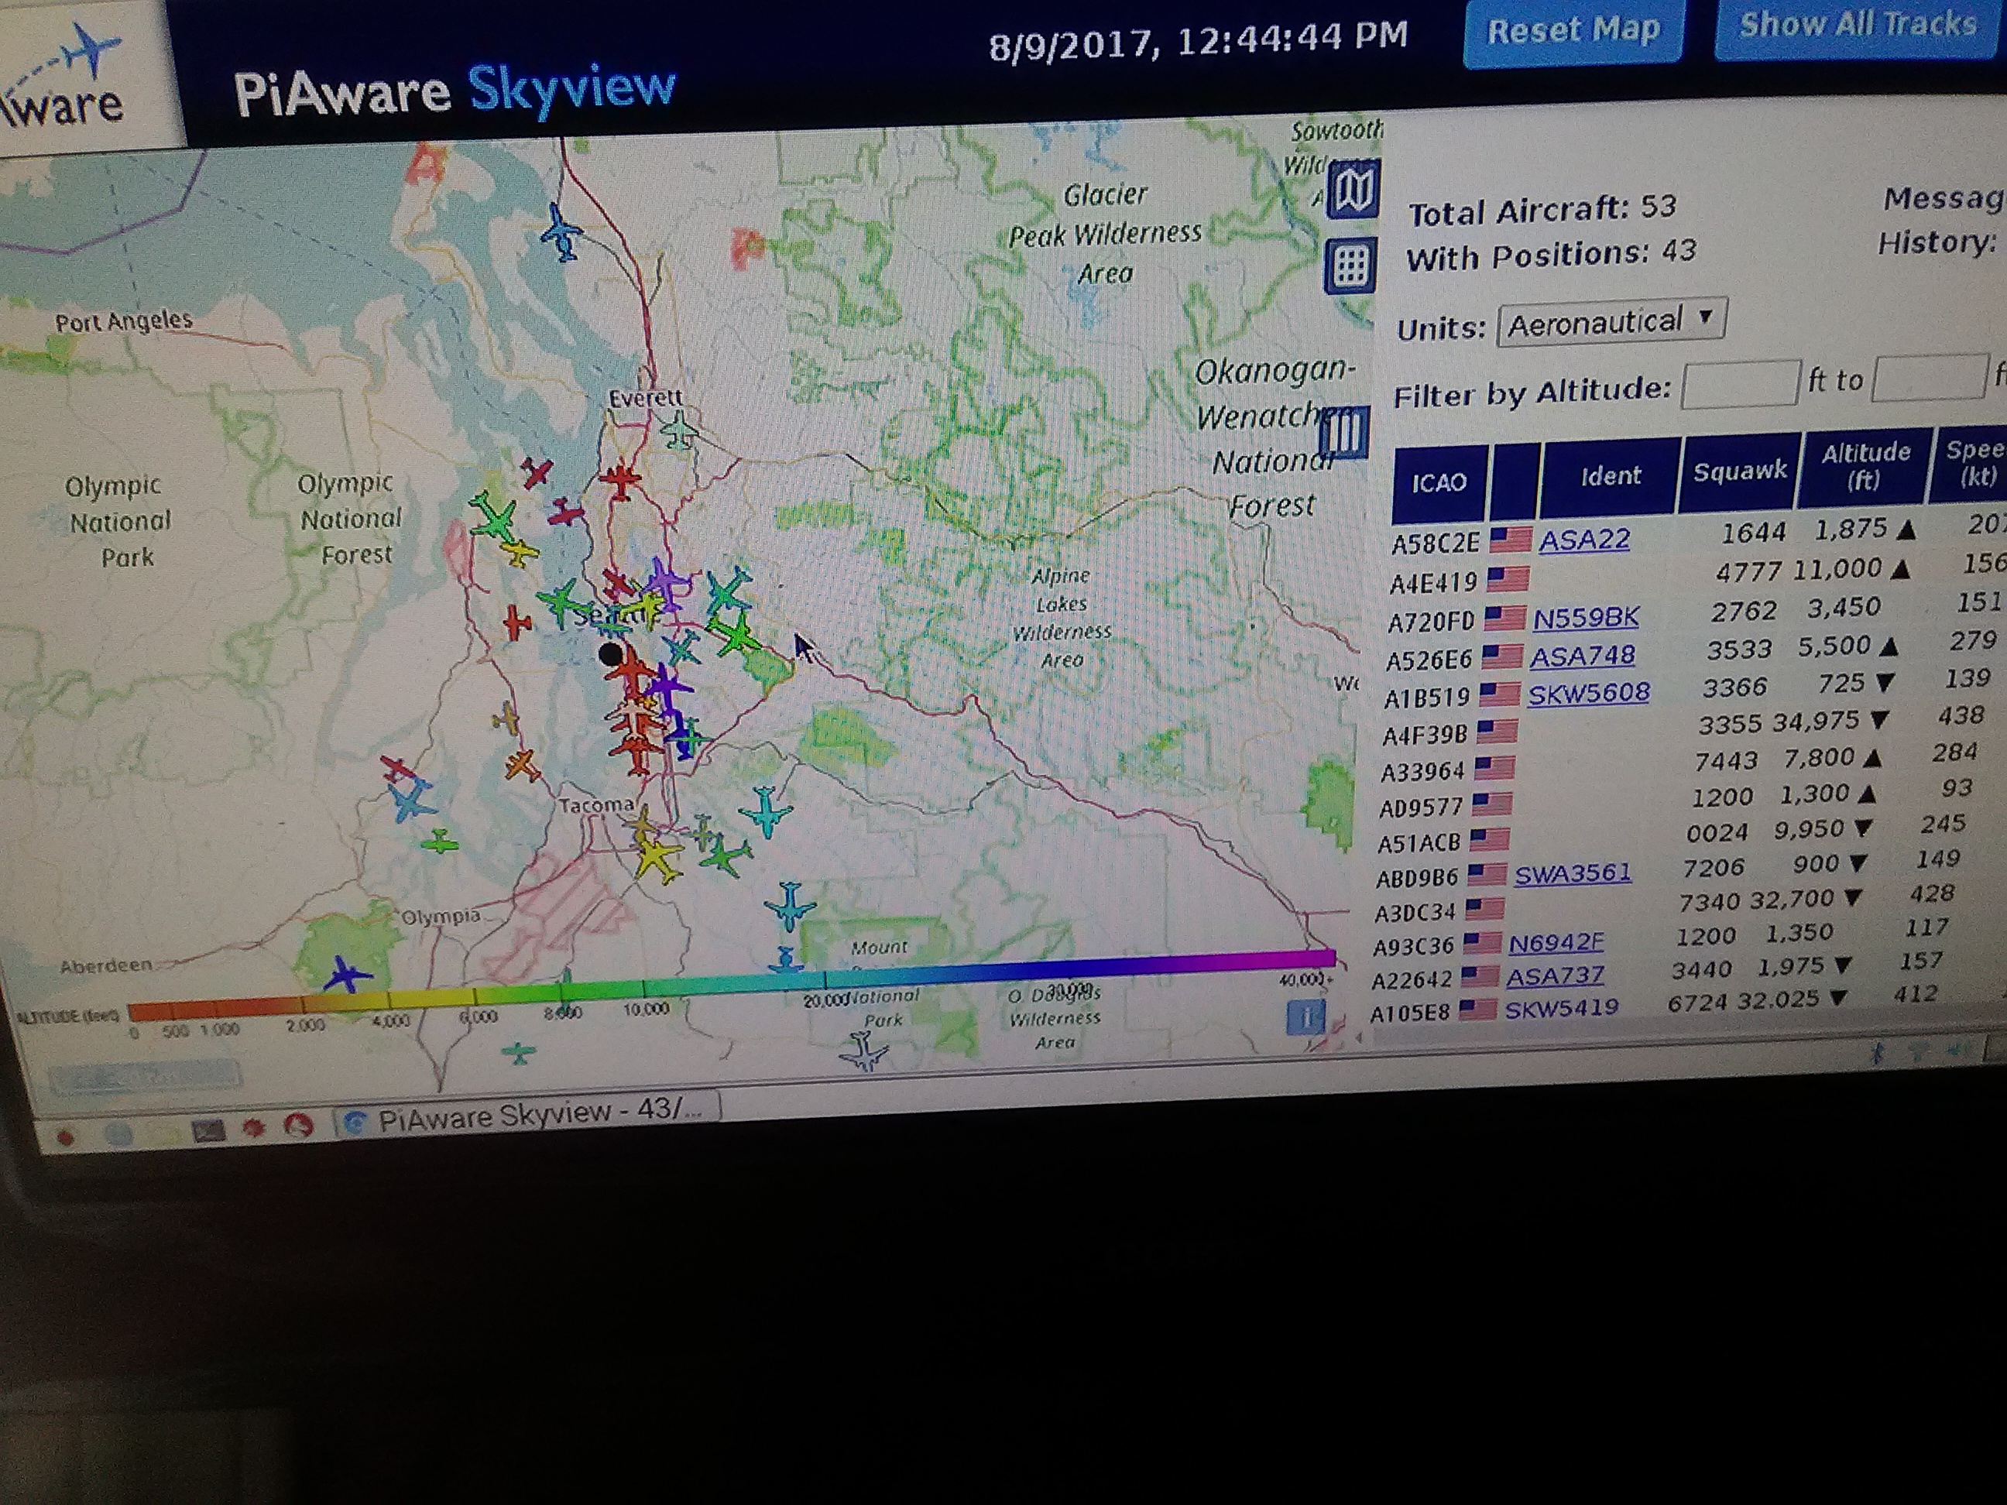
Task: Click the Reset Map button
Action: point(1573,31)
